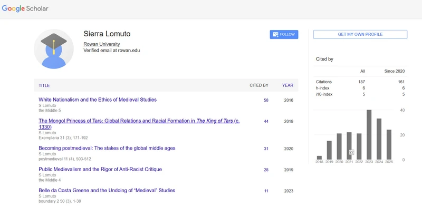
Task: View the 44 citations for Mongol Princess
Action: [x=266, y=122]
